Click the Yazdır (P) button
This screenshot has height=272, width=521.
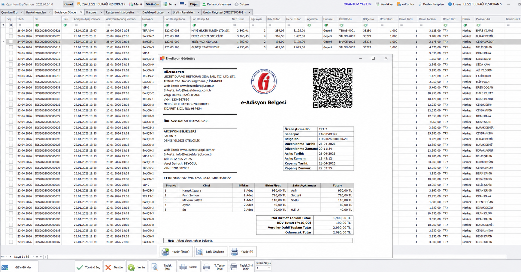[243, 252]
